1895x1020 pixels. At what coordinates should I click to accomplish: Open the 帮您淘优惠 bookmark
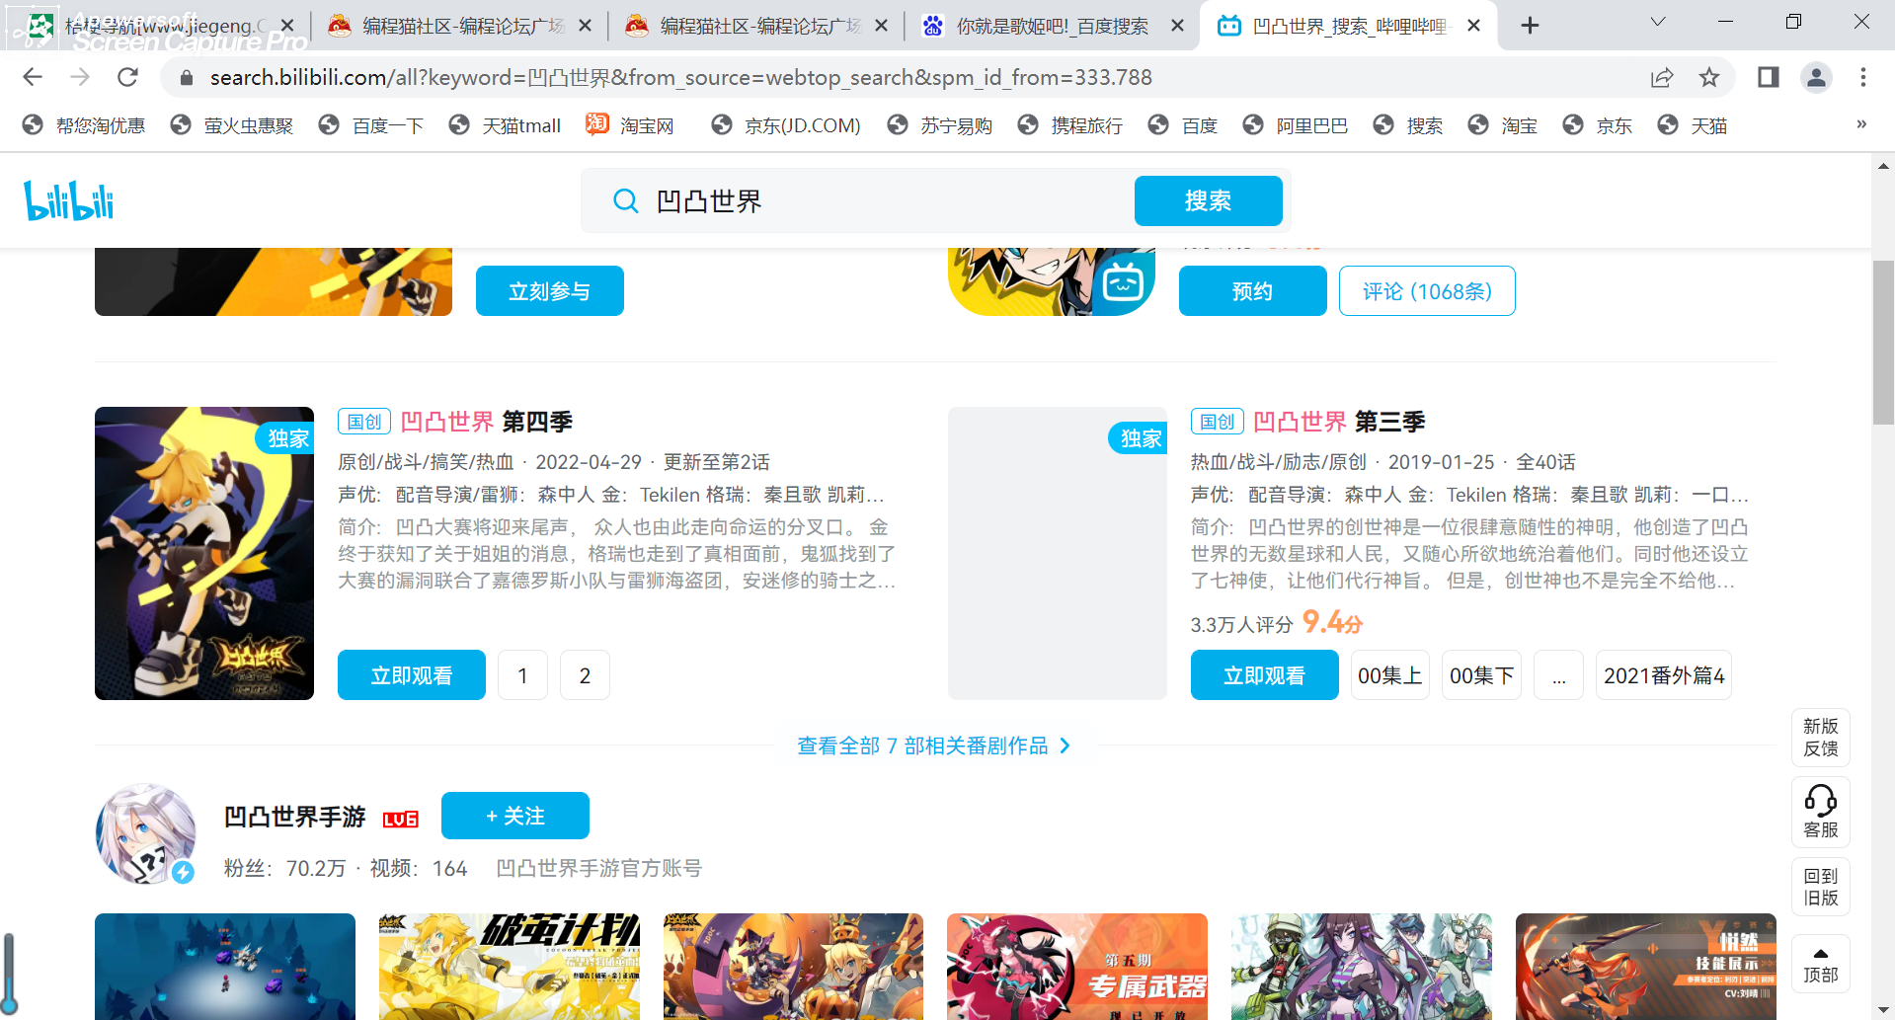click(x=84, y=125)
